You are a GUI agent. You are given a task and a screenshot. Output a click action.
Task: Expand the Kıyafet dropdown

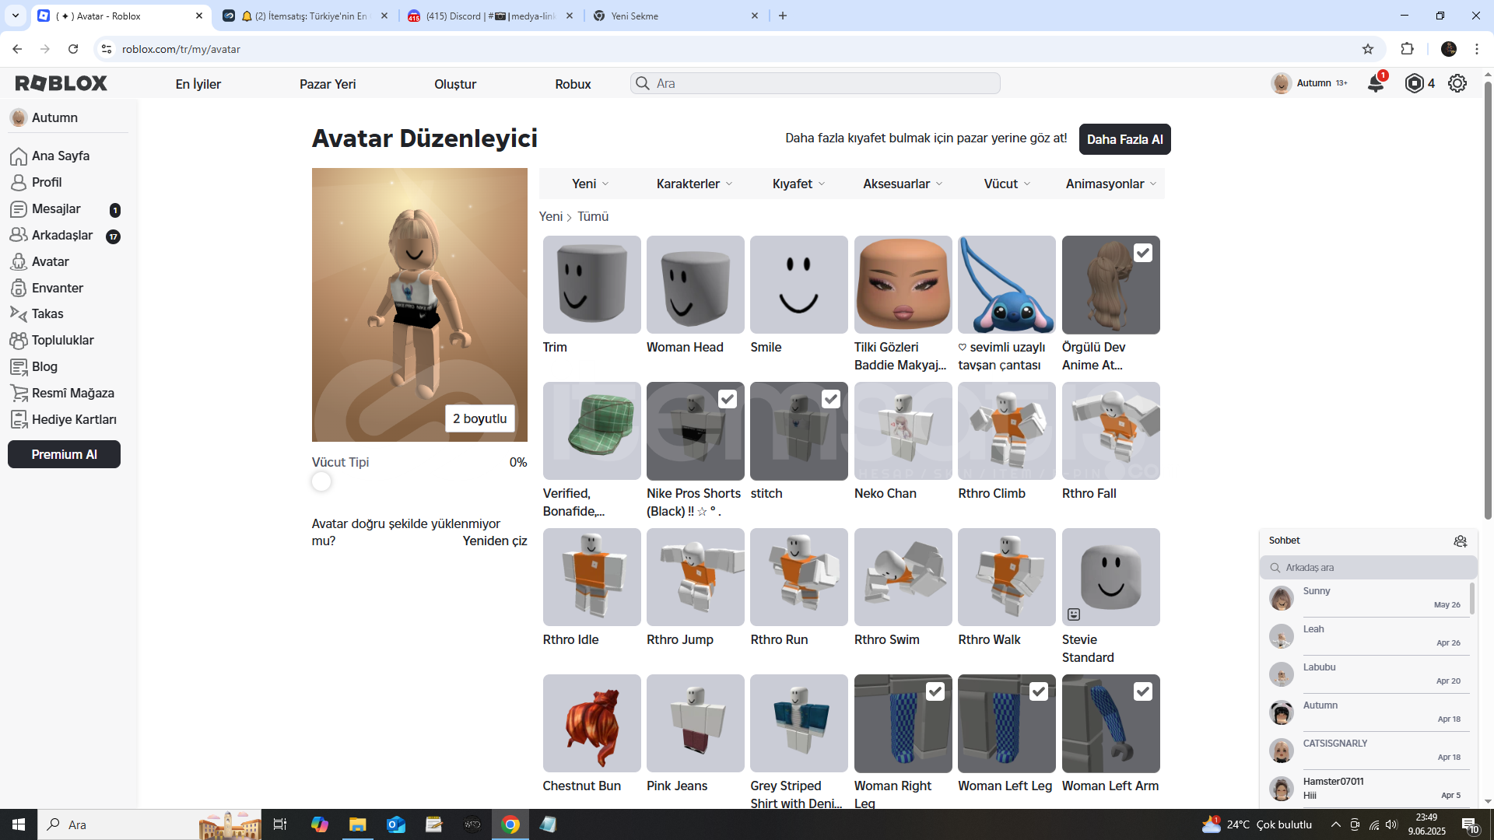[798, 184]
